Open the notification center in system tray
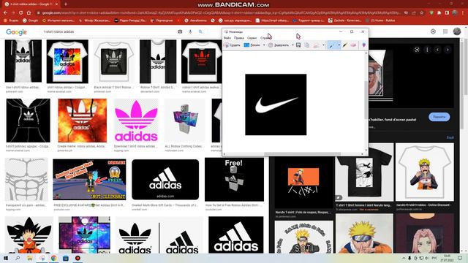Viewport: 468px width, 263px height. tap(460, 258)
